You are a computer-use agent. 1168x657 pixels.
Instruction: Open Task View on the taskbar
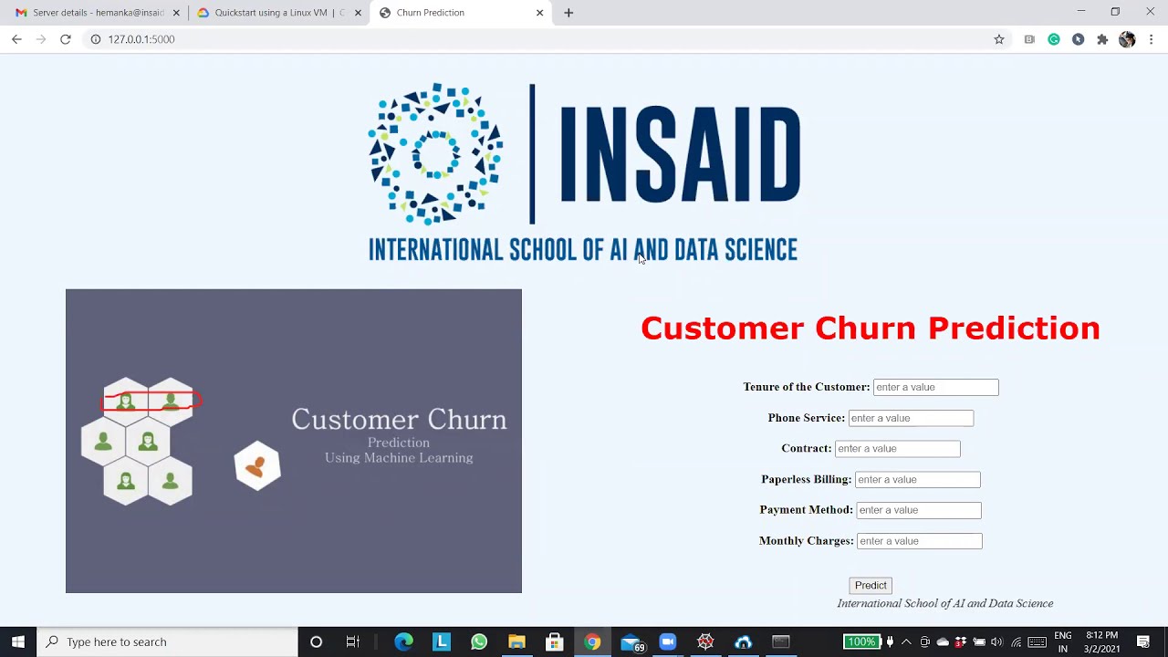pyautogui.click(x=353, y=641)
